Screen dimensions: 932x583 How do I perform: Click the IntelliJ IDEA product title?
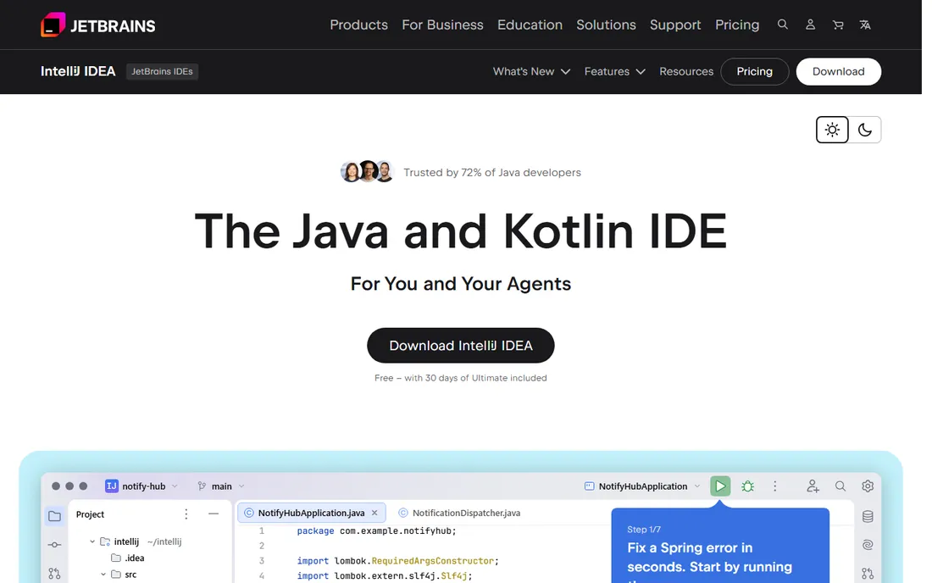[78, 71]
